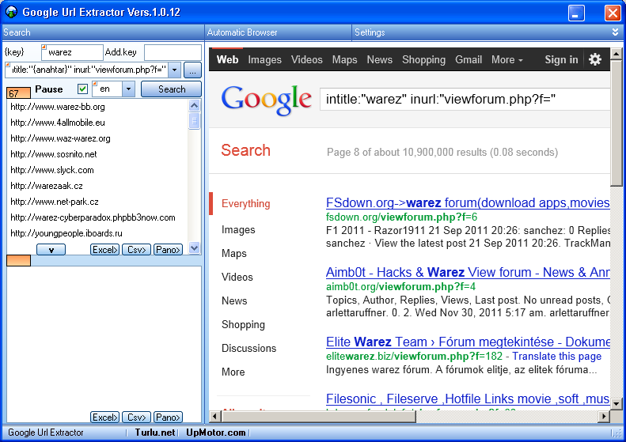Click the orange 67 counter box

(x=18, y=93)
